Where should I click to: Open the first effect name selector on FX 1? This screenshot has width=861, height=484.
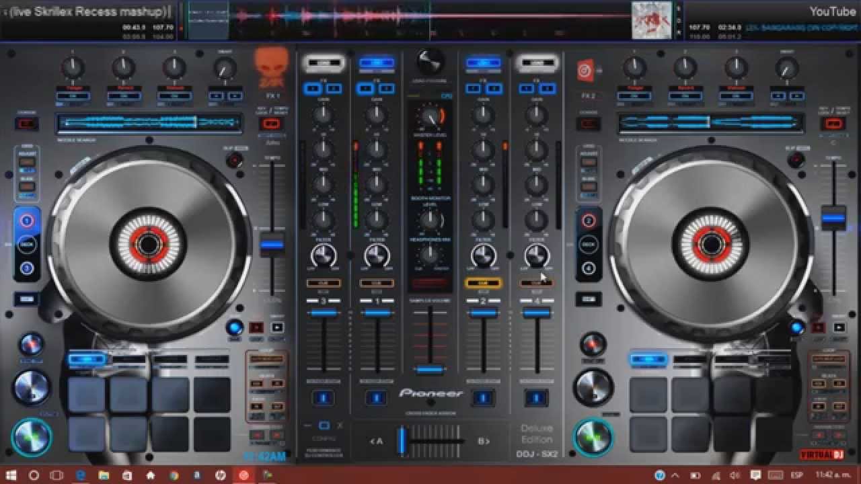(x=73, y=88)
